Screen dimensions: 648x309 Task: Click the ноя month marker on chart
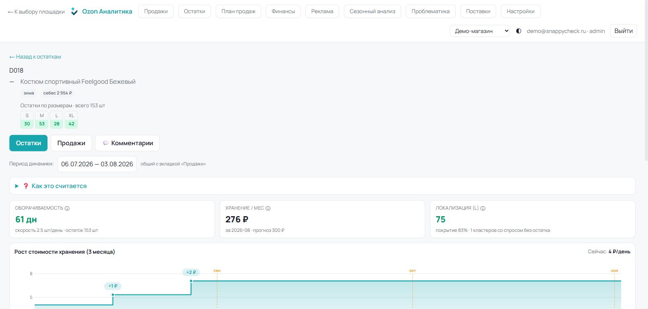click(x=615, y=271)
